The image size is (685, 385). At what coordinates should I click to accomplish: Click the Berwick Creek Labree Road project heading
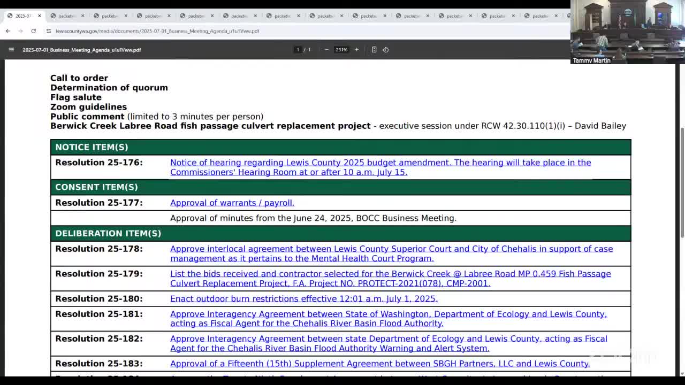pos(210,126)
